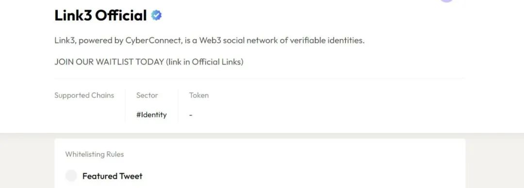
Task: Click the Link3 description paragraph
Action: point(210,40)
